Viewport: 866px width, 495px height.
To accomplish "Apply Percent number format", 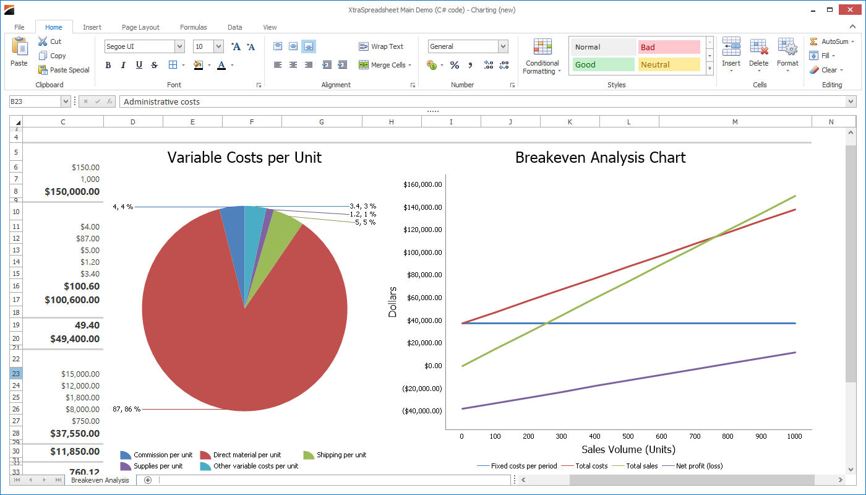I will coord(455,65).
